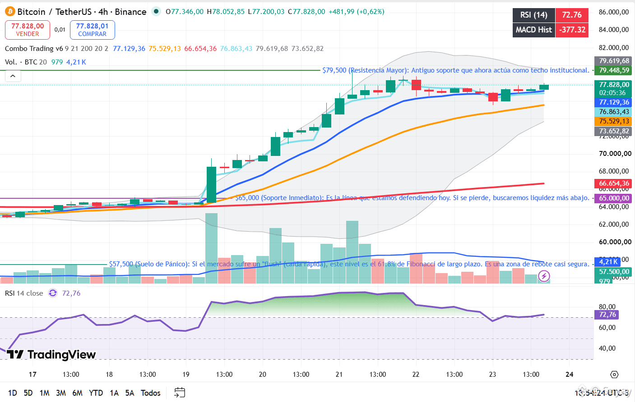Click the gray 73.652,82 price-scale label
This screenshot has height=402, width=635.
pos(614,131)
